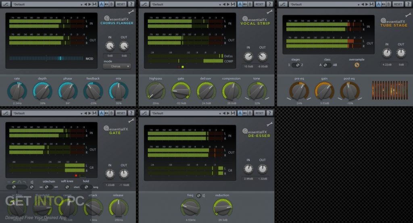Click the Tube Stage pre-eq knob
This screenshot has width=413, height=223.
tap(299, 91)
